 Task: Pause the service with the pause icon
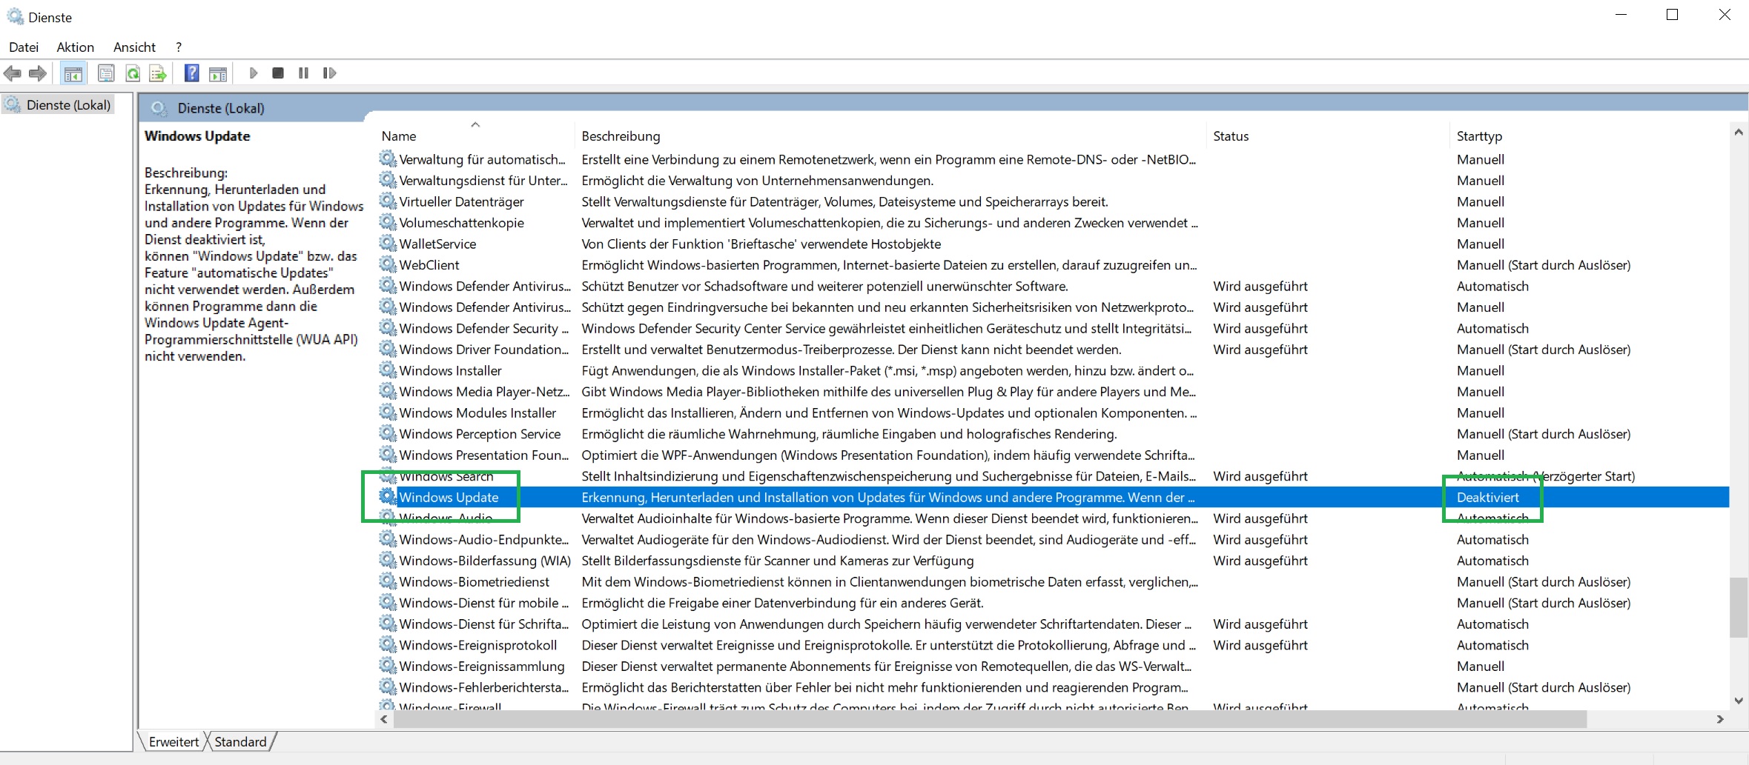(x=303, y=73)
